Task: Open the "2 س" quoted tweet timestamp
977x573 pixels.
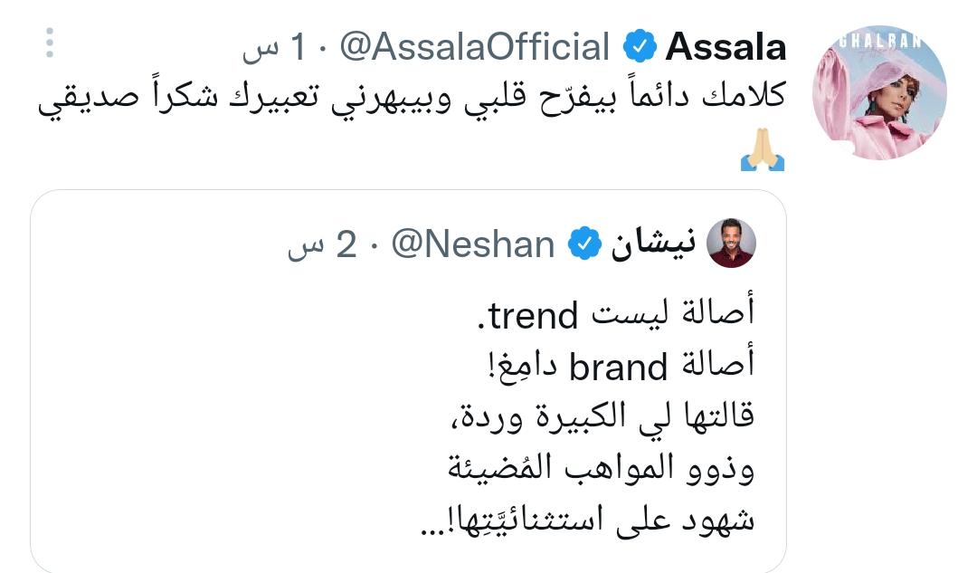Action: coord(325,244)
